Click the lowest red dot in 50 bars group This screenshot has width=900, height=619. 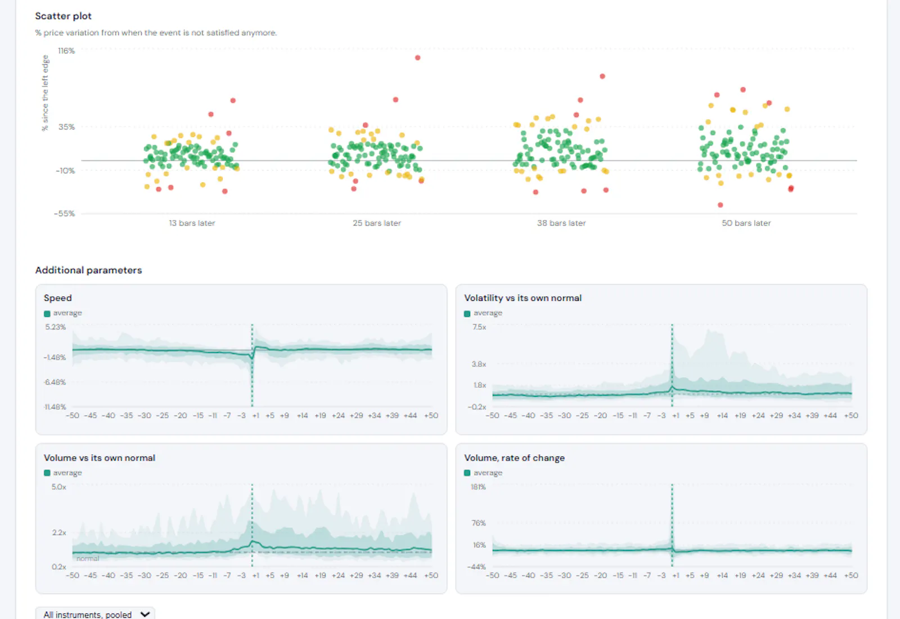[x=721, y=205]
